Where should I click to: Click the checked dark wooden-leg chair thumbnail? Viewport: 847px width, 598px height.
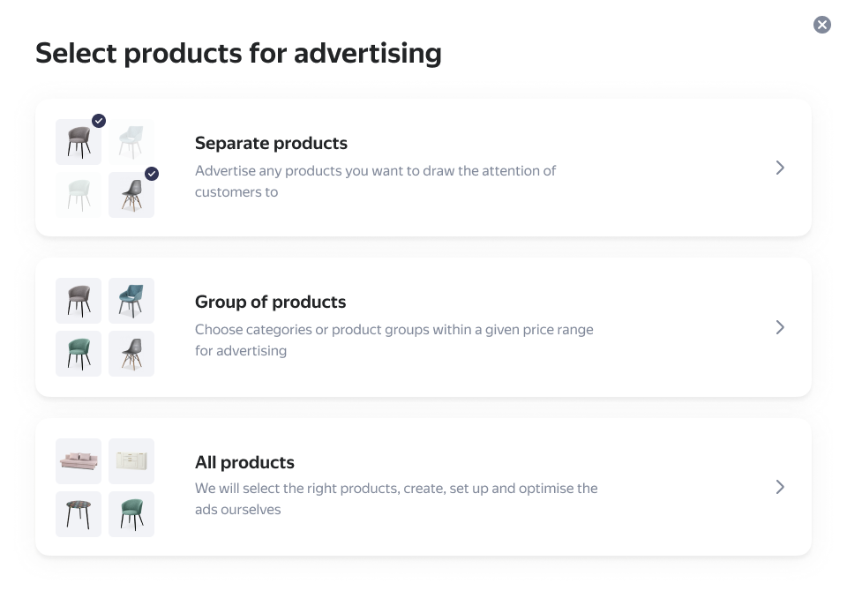(x=131, y=195)
